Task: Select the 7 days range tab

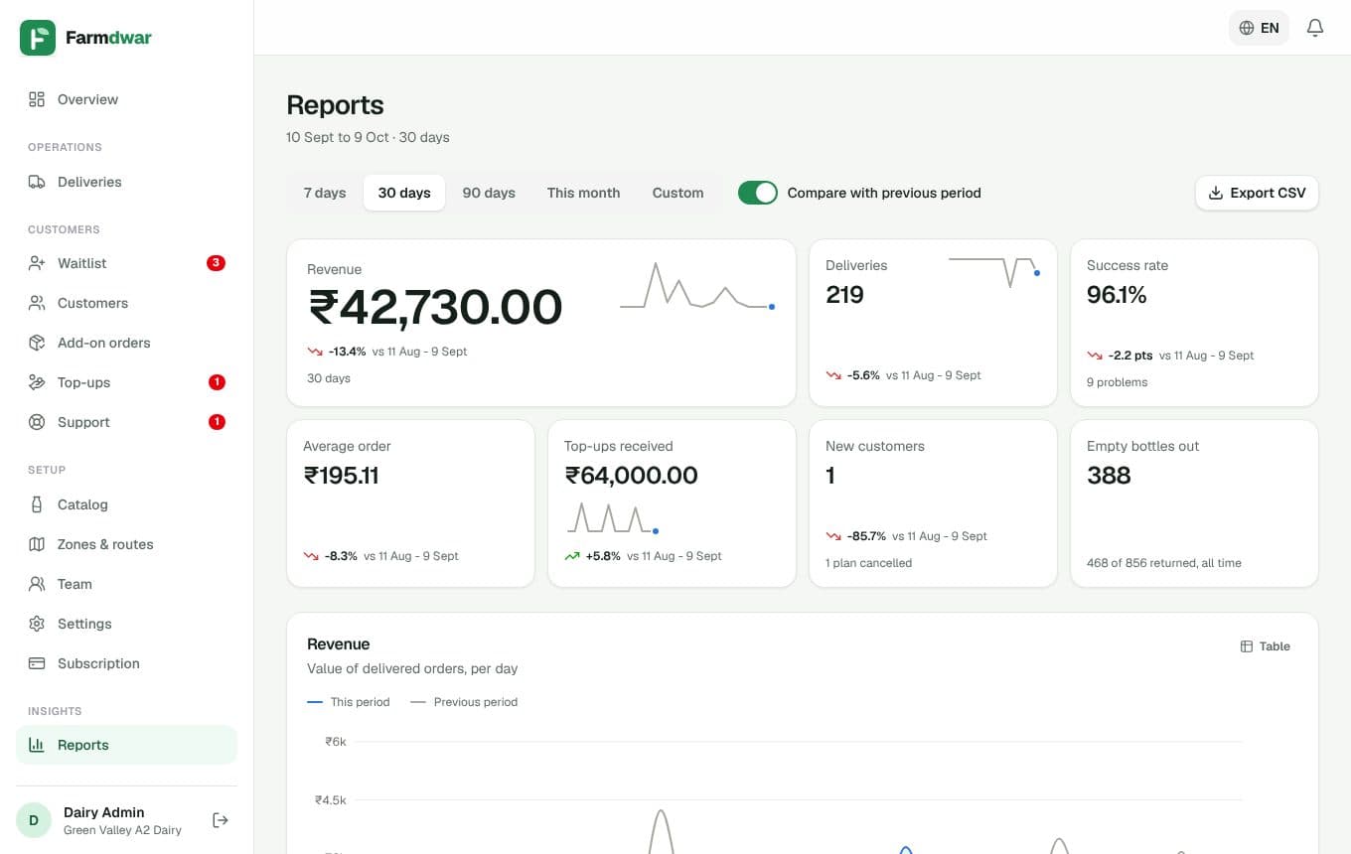Action: [x=325, y=193]
